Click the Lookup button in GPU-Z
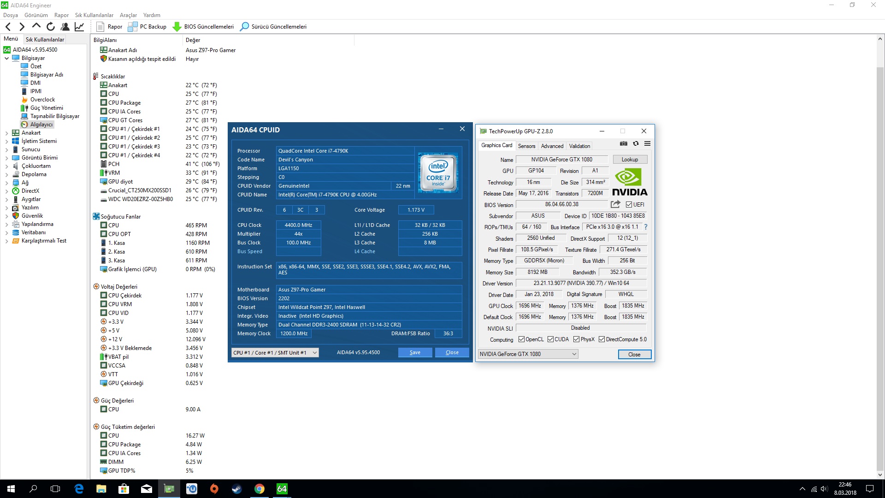 pos(630,160)
